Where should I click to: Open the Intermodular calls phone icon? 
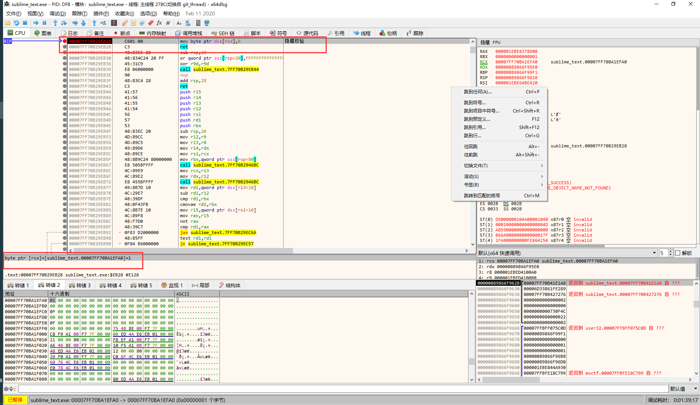point(188,23)
